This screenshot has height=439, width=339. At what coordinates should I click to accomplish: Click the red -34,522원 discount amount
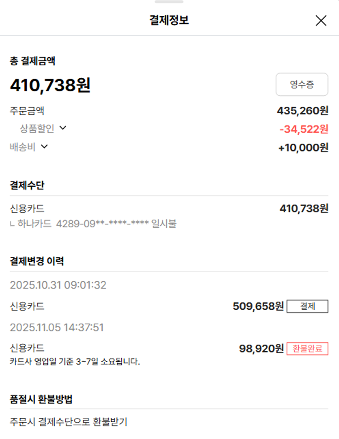304,129
